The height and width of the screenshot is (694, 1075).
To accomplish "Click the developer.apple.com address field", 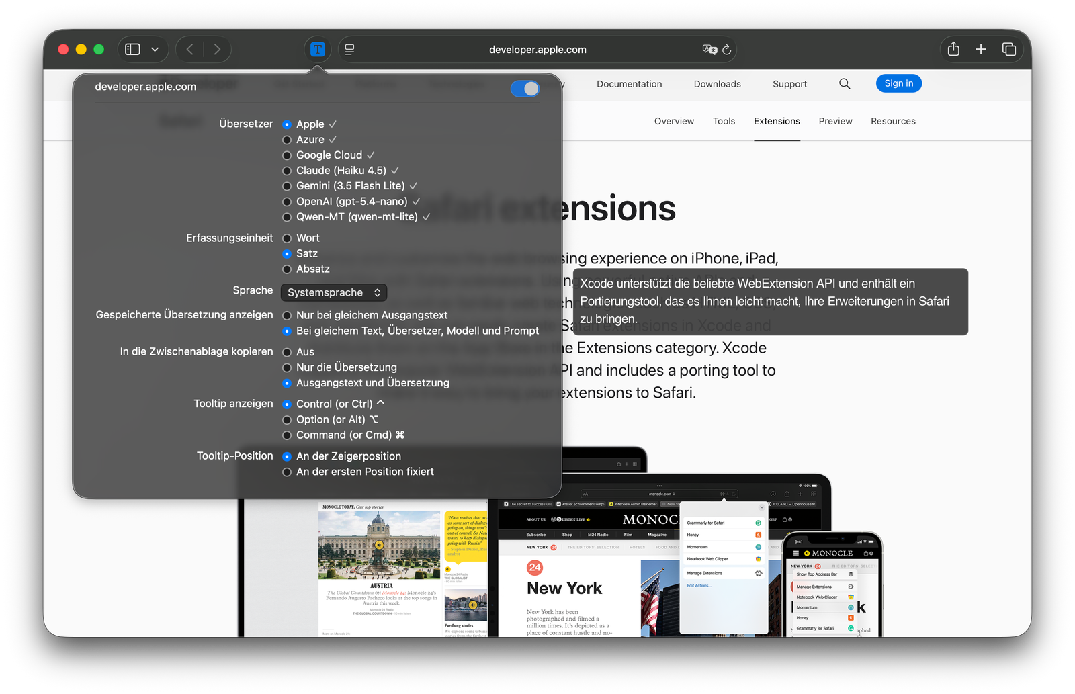I will tap(537, 49).
